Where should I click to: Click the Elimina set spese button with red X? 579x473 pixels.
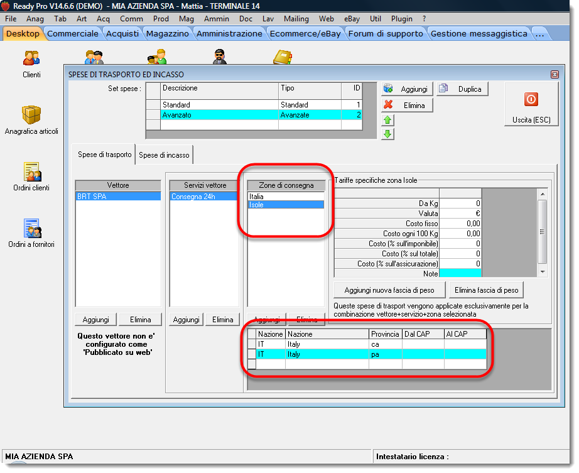click(407, 106)
